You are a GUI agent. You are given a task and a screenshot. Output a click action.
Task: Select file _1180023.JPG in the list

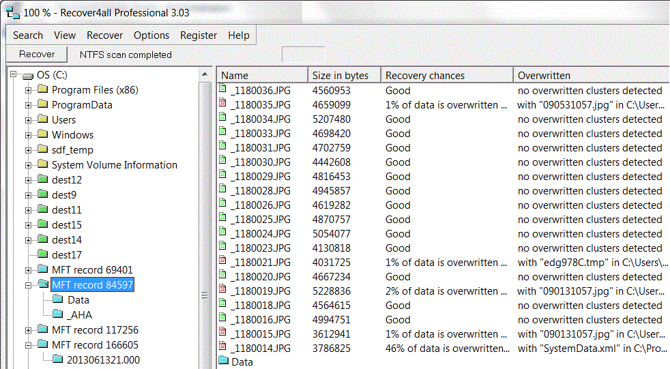click(261, 248)
